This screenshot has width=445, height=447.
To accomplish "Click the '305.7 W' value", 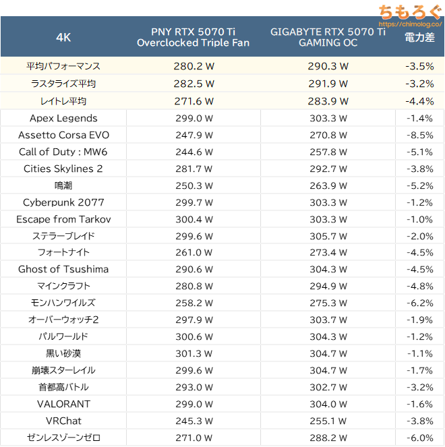I will [x=328, y=236].
